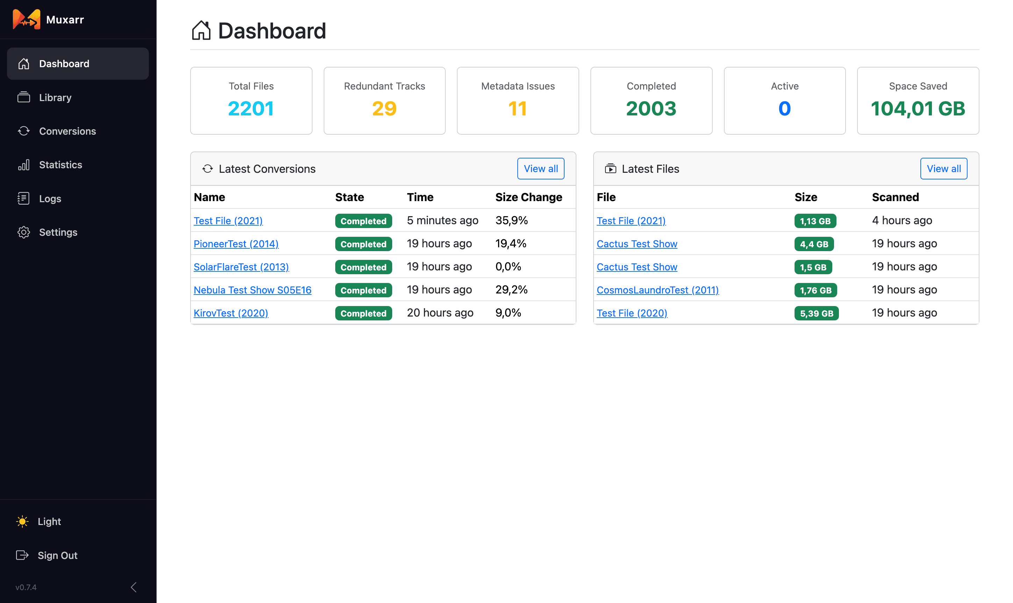Screen dimensions: 1013x603
Task: Open the Logs page
Action: [78, 198]
